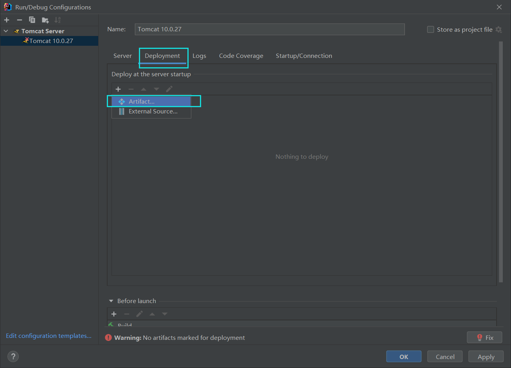Move Before launch task down
The height and width of the screenshot is (368, 511).
tap(165, 314)
